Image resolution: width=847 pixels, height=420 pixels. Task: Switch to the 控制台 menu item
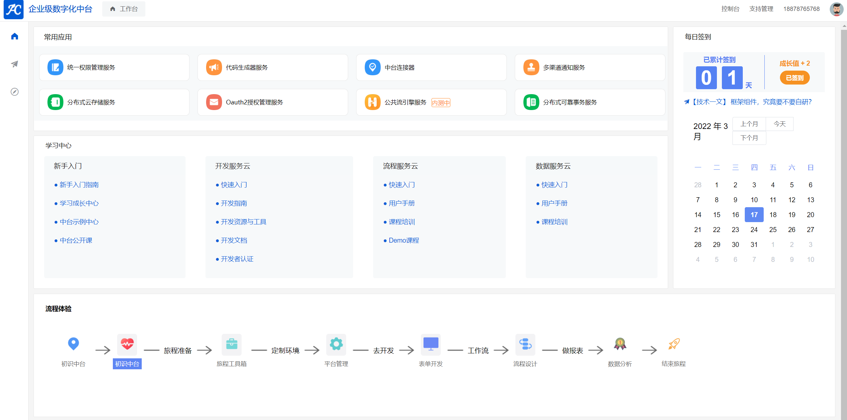click(730, 9)
